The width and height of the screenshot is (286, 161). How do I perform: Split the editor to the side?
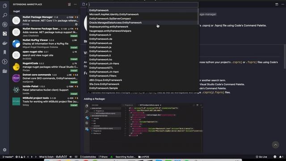(x=277, y=4)
